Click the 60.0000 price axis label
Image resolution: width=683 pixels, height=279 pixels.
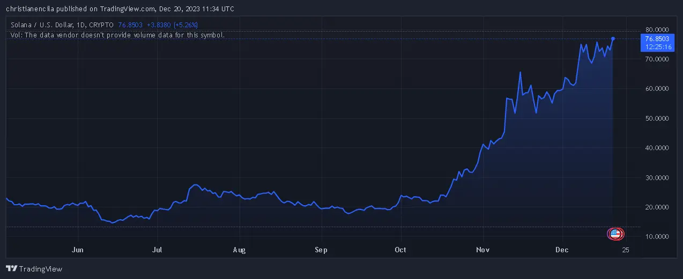[x=657, y=89]
